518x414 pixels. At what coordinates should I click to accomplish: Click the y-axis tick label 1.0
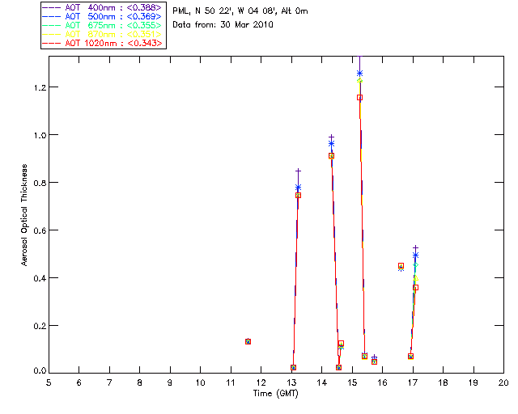[x=40, y=135]
